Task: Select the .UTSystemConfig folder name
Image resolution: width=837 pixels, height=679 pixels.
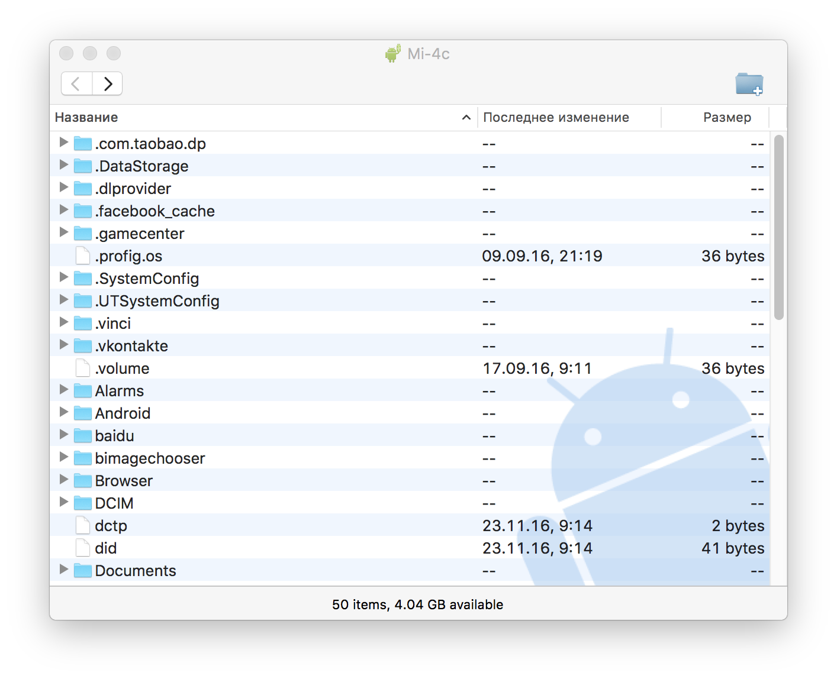Action: point(157,301)
